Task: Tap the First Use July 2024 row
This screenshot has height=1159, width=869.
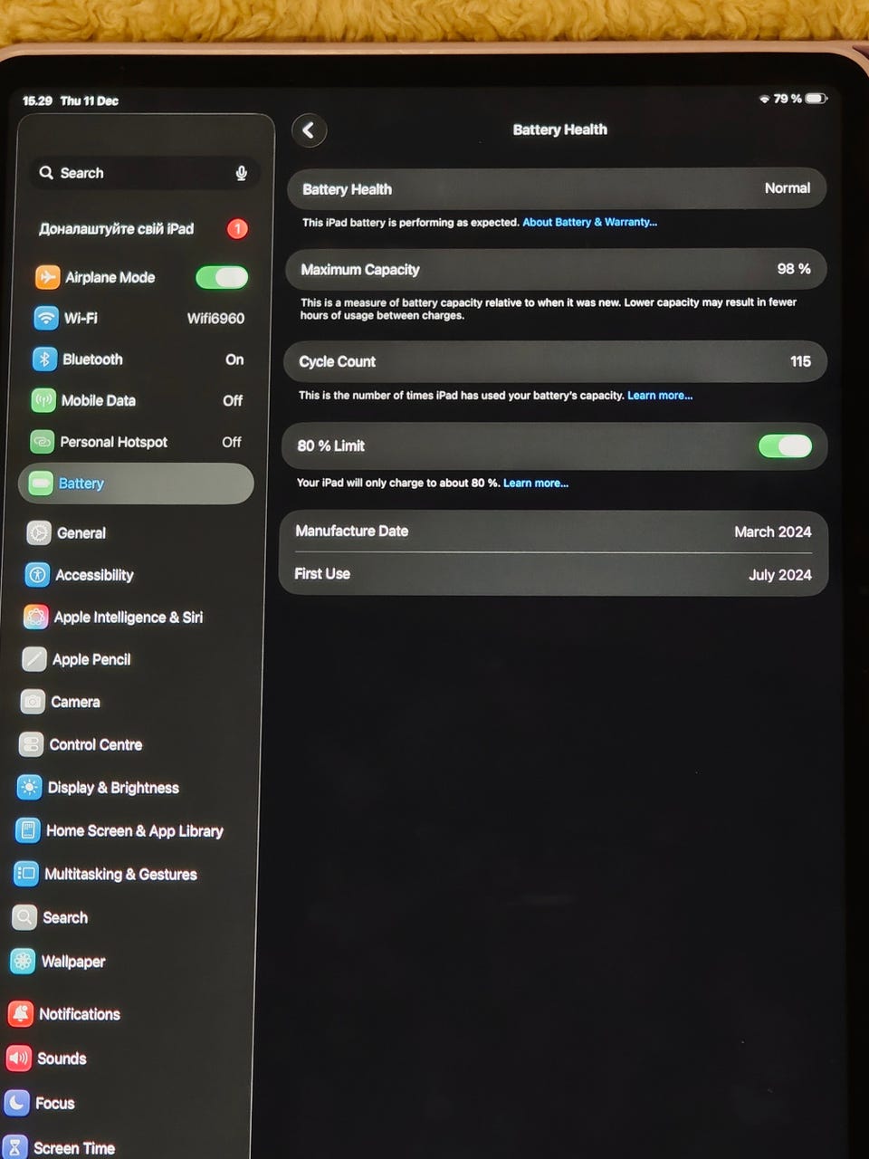Action: (x=552, y=574)
